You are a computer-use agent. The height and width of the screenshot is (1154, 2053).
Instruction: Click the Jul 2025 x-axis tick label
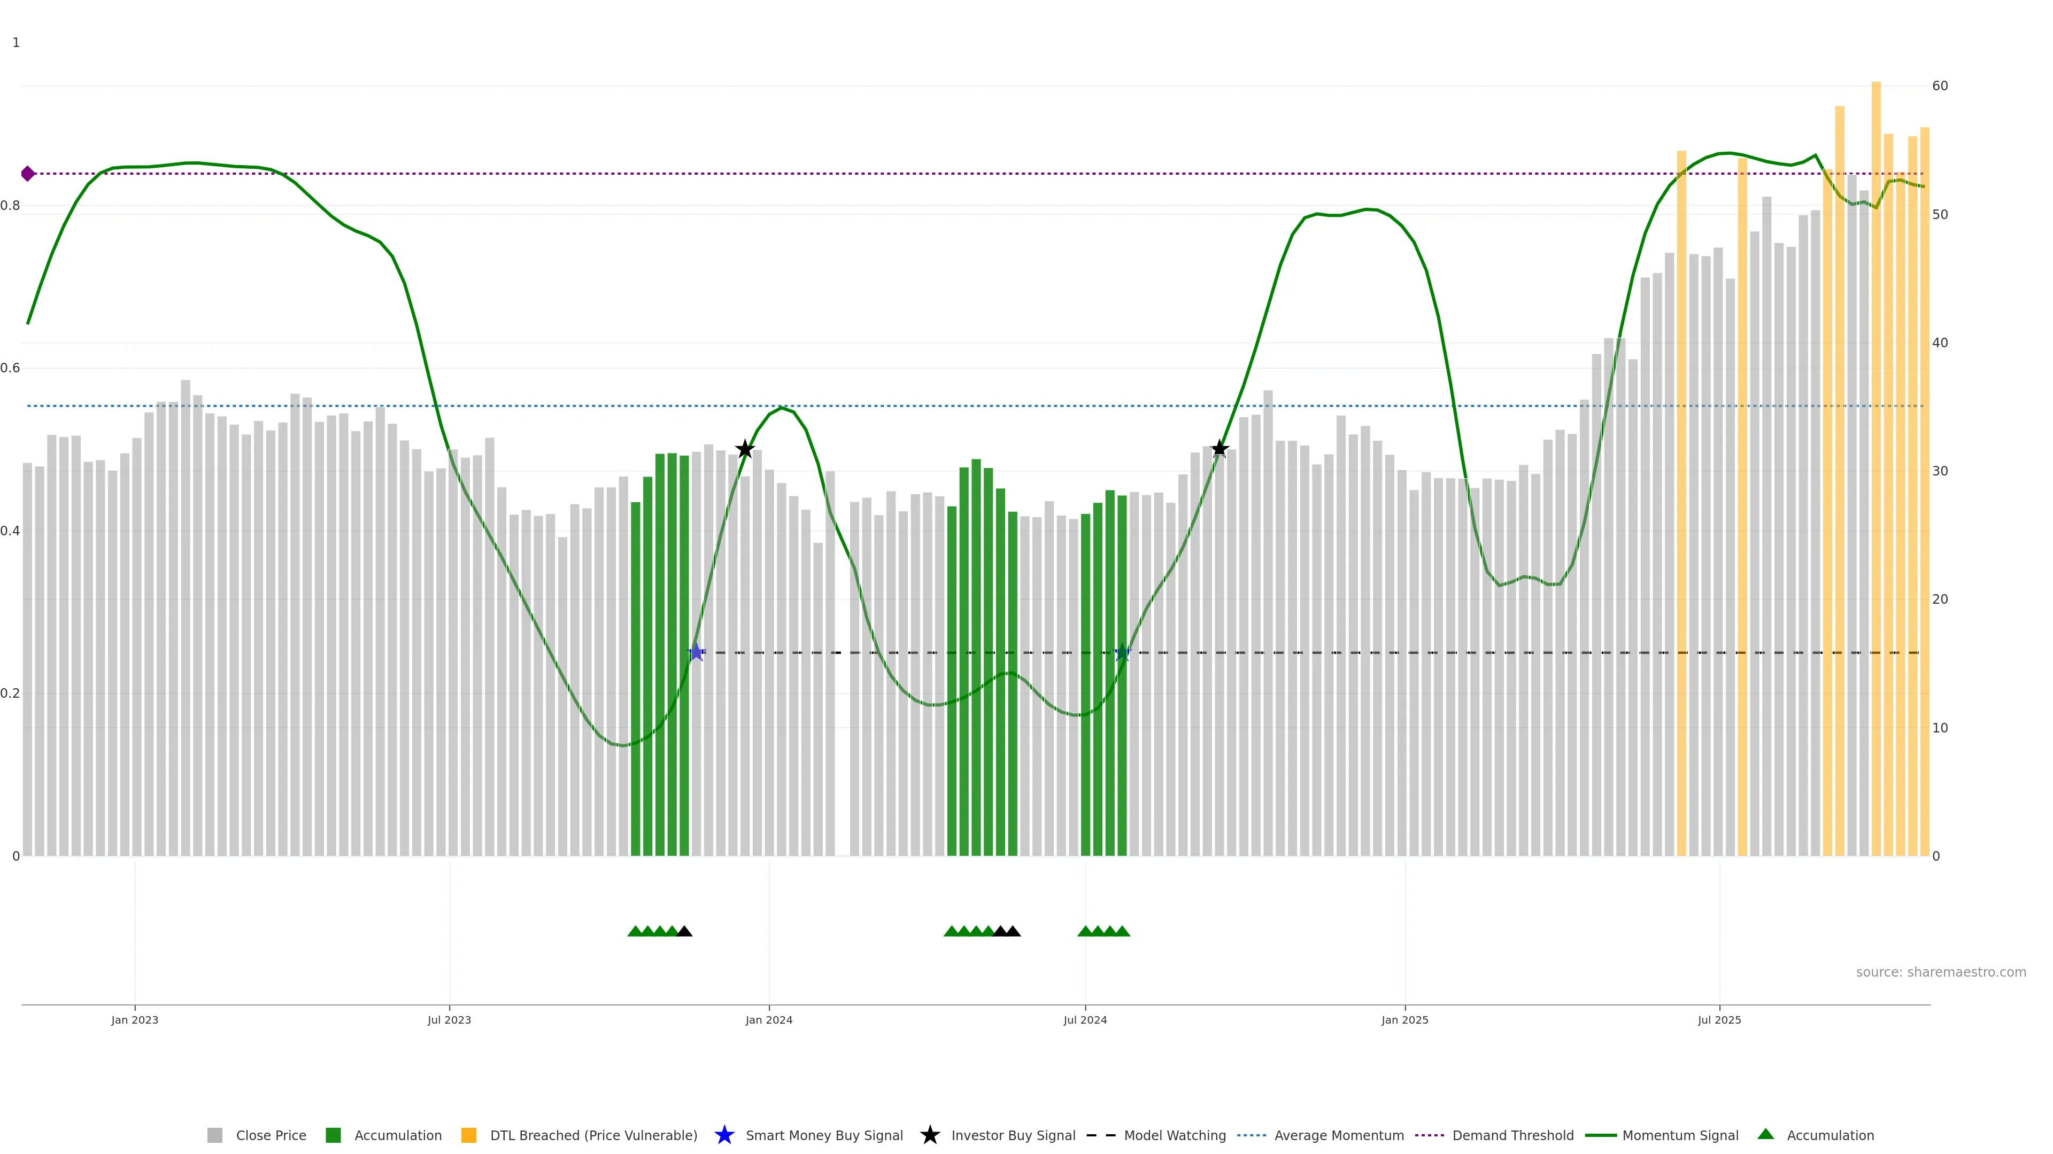pos(1719,1020)
